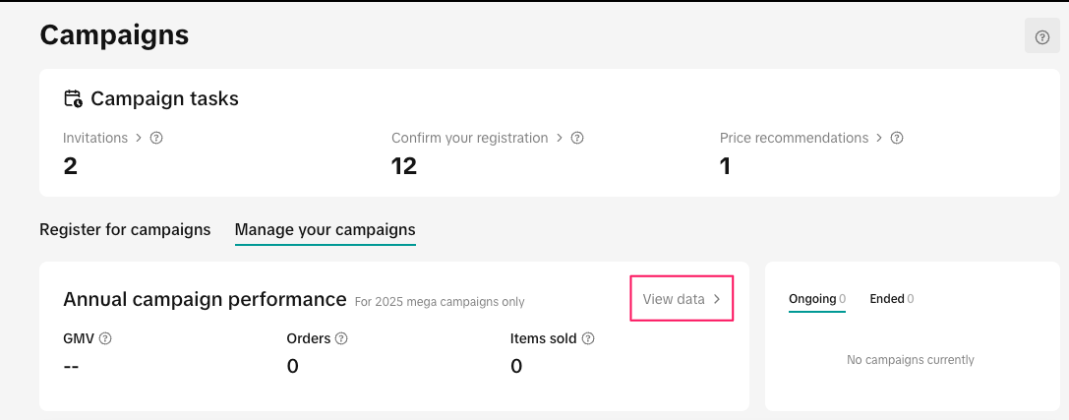The height and width of the screenshot is (420, 1069).
Task: Click the View data chevron arrow
Action: pyautogui.click(x=717, y=299)
